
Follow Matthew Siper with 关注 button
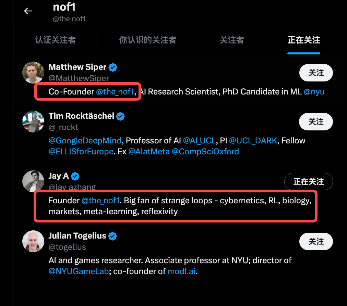click(316, 73)
